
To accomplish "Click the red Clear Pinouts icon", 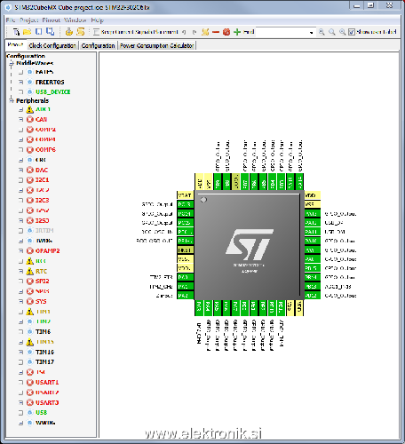I will click(226, 32).
